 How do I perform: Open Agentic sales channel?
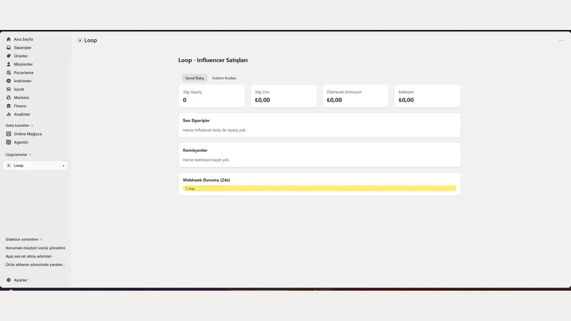pos(21,142)
